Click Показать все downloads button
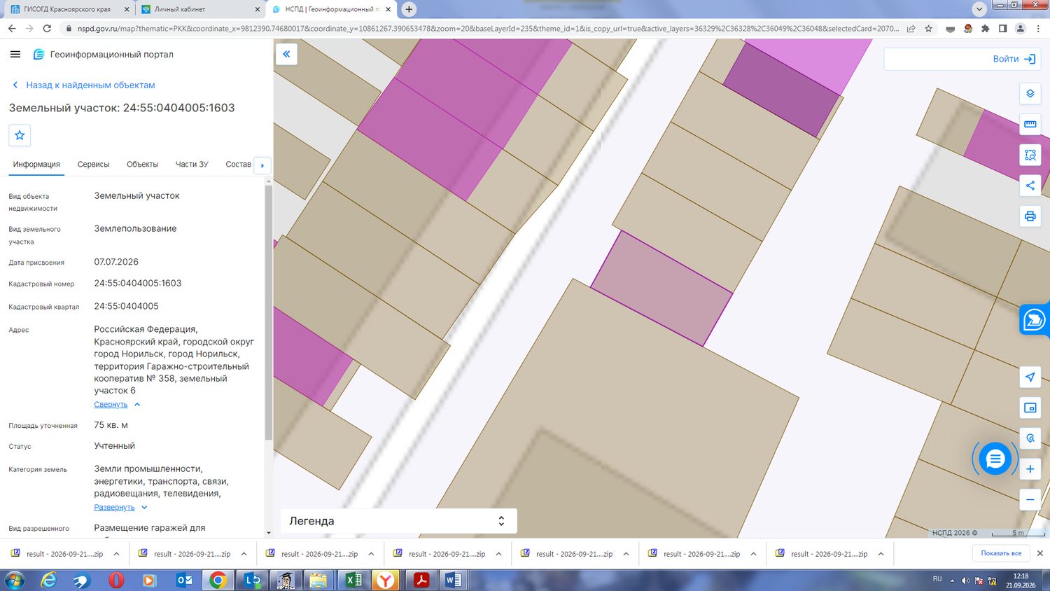This screenshot has height=591, width=1050. [x=1001, y=553]
